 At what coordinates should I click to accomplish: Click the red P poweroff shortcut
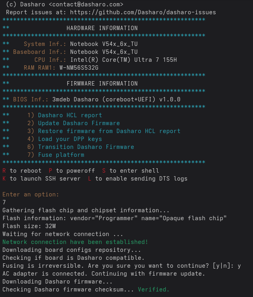(x=50, y=171)
